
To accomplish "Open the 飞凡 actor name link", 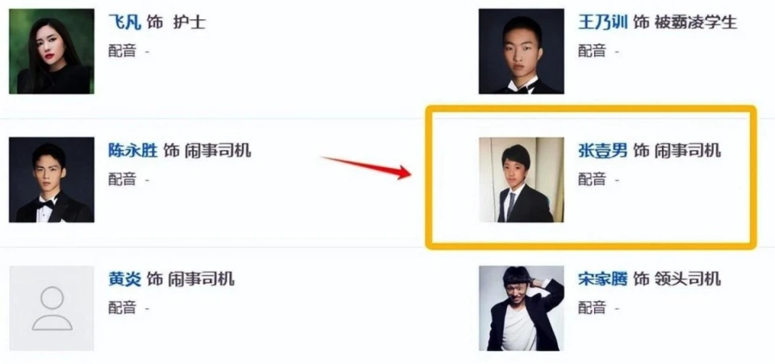I will (124, 23).
